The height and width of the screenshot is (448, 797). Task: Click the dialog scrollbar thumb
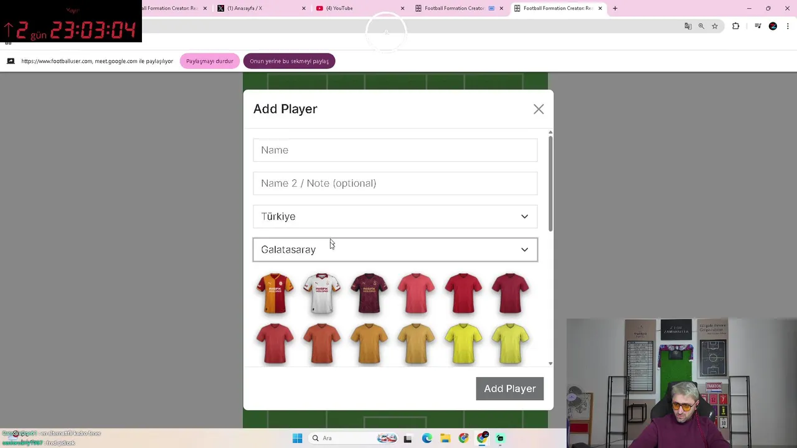550,184
